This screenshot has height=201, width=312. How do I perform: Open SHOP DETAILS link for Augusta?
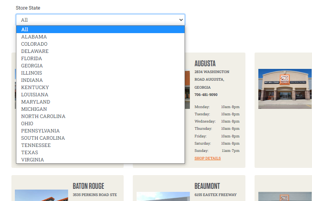coord(207,158)
